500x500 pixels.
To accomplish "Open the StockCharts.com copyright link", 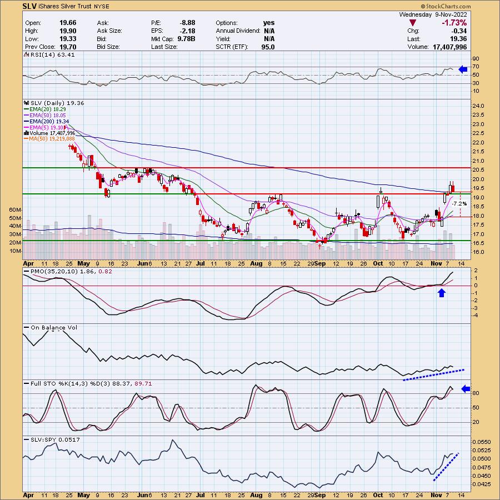I will point(446,6).
